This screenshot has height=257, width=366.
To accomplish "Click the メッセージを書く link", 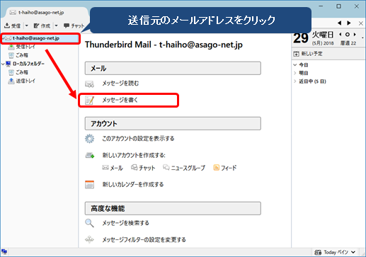I will click(x=120, y=100).
